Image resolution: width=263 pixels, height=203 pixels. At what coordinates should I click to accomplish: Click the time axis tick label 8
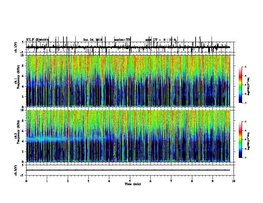tap(192, 181)
